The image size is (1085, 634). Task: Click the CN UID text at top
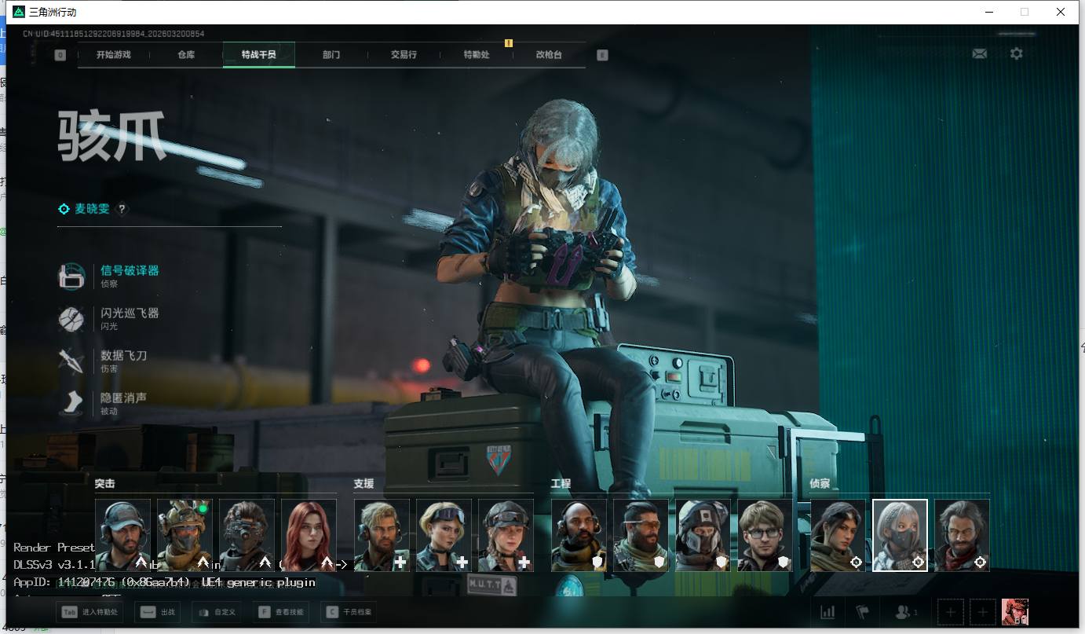(114, 34)
